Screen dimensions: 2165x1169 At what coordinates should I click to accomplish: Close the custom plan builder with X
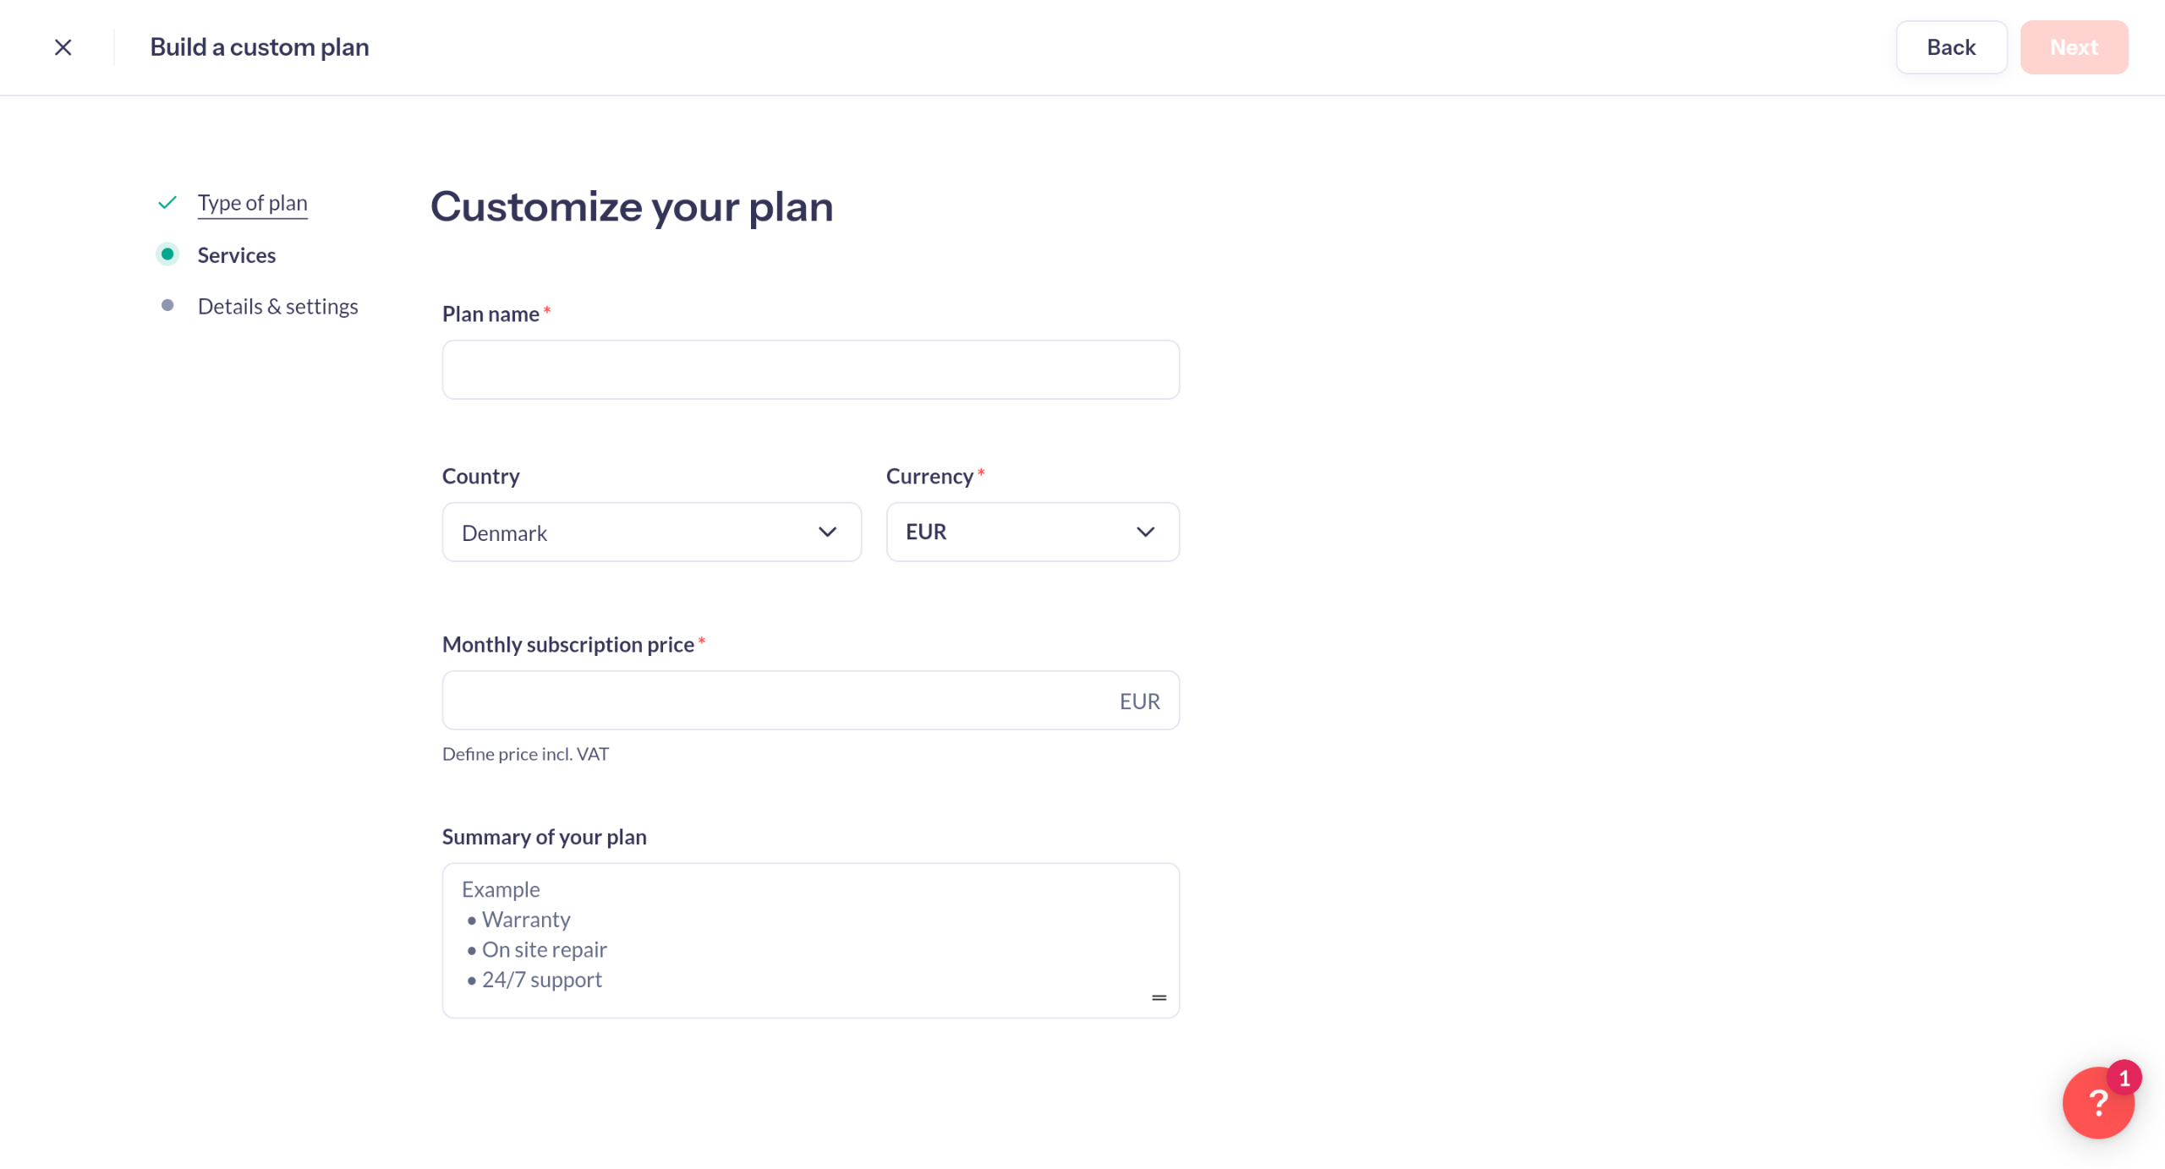click(63, 47)
